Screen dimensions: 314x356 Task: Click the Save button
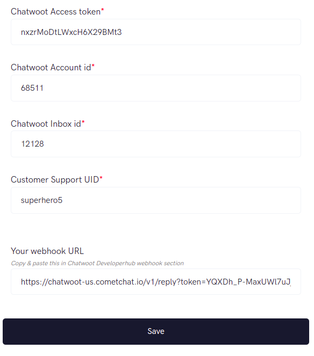click(x=156, y=331)
